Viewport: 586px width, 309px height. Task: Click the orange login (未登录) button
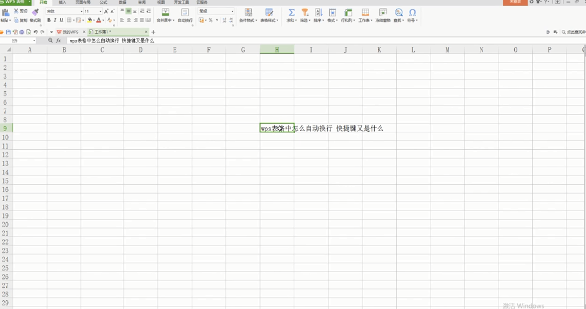(x=515, y=2)
